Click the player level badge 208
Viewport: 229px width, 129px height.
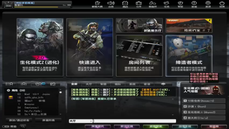tap(8, 5)
